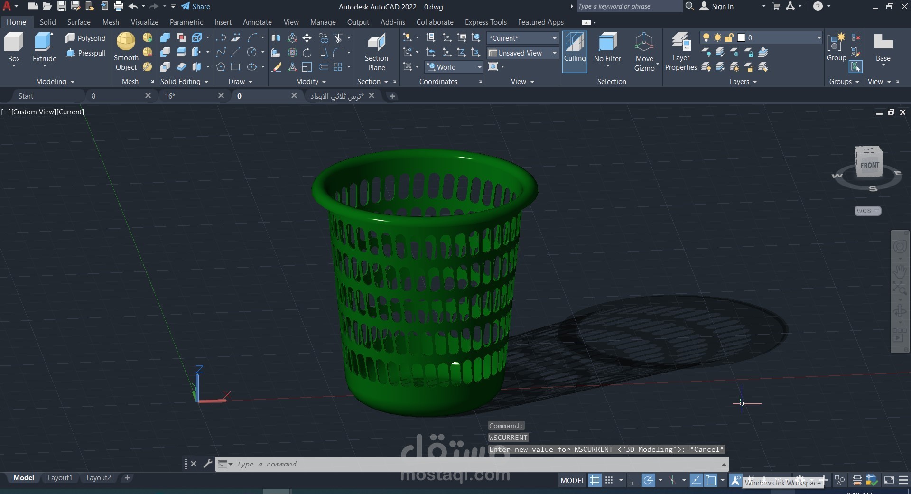Click the Undo arrow in Quick Access toolbar
911x494 pixels.
[133, 6]
